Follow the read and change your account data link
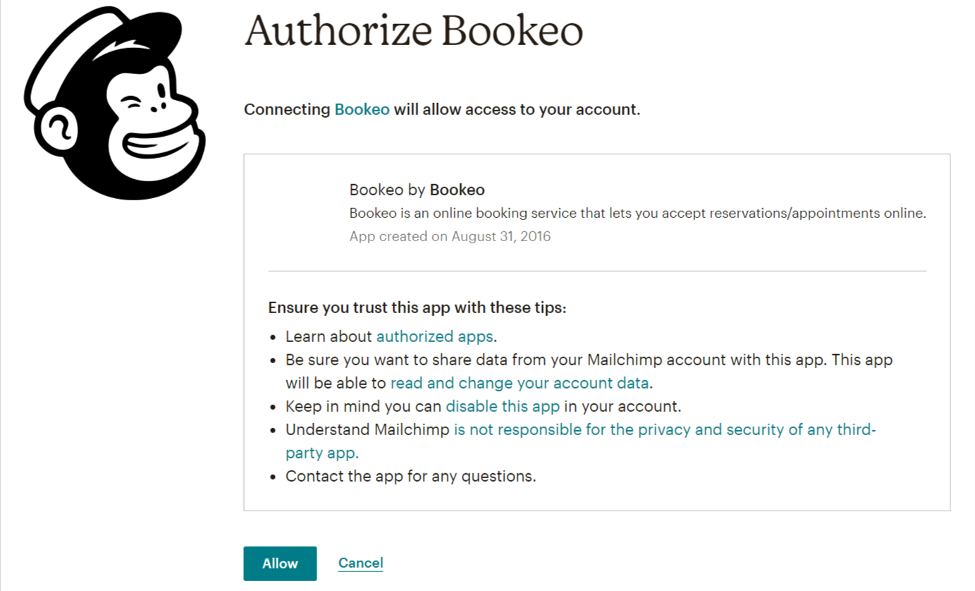The width and height of the screenshot is (975, 591). click(520, 383)
